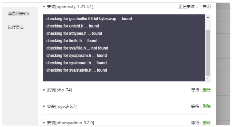
Task: Click the green bullet beside phpmyadmin-5.2.0
Action: (44, 122)
